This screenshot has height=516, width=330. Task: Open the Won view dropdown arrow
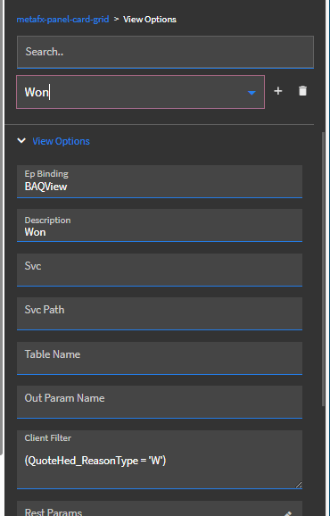[252, 93]
